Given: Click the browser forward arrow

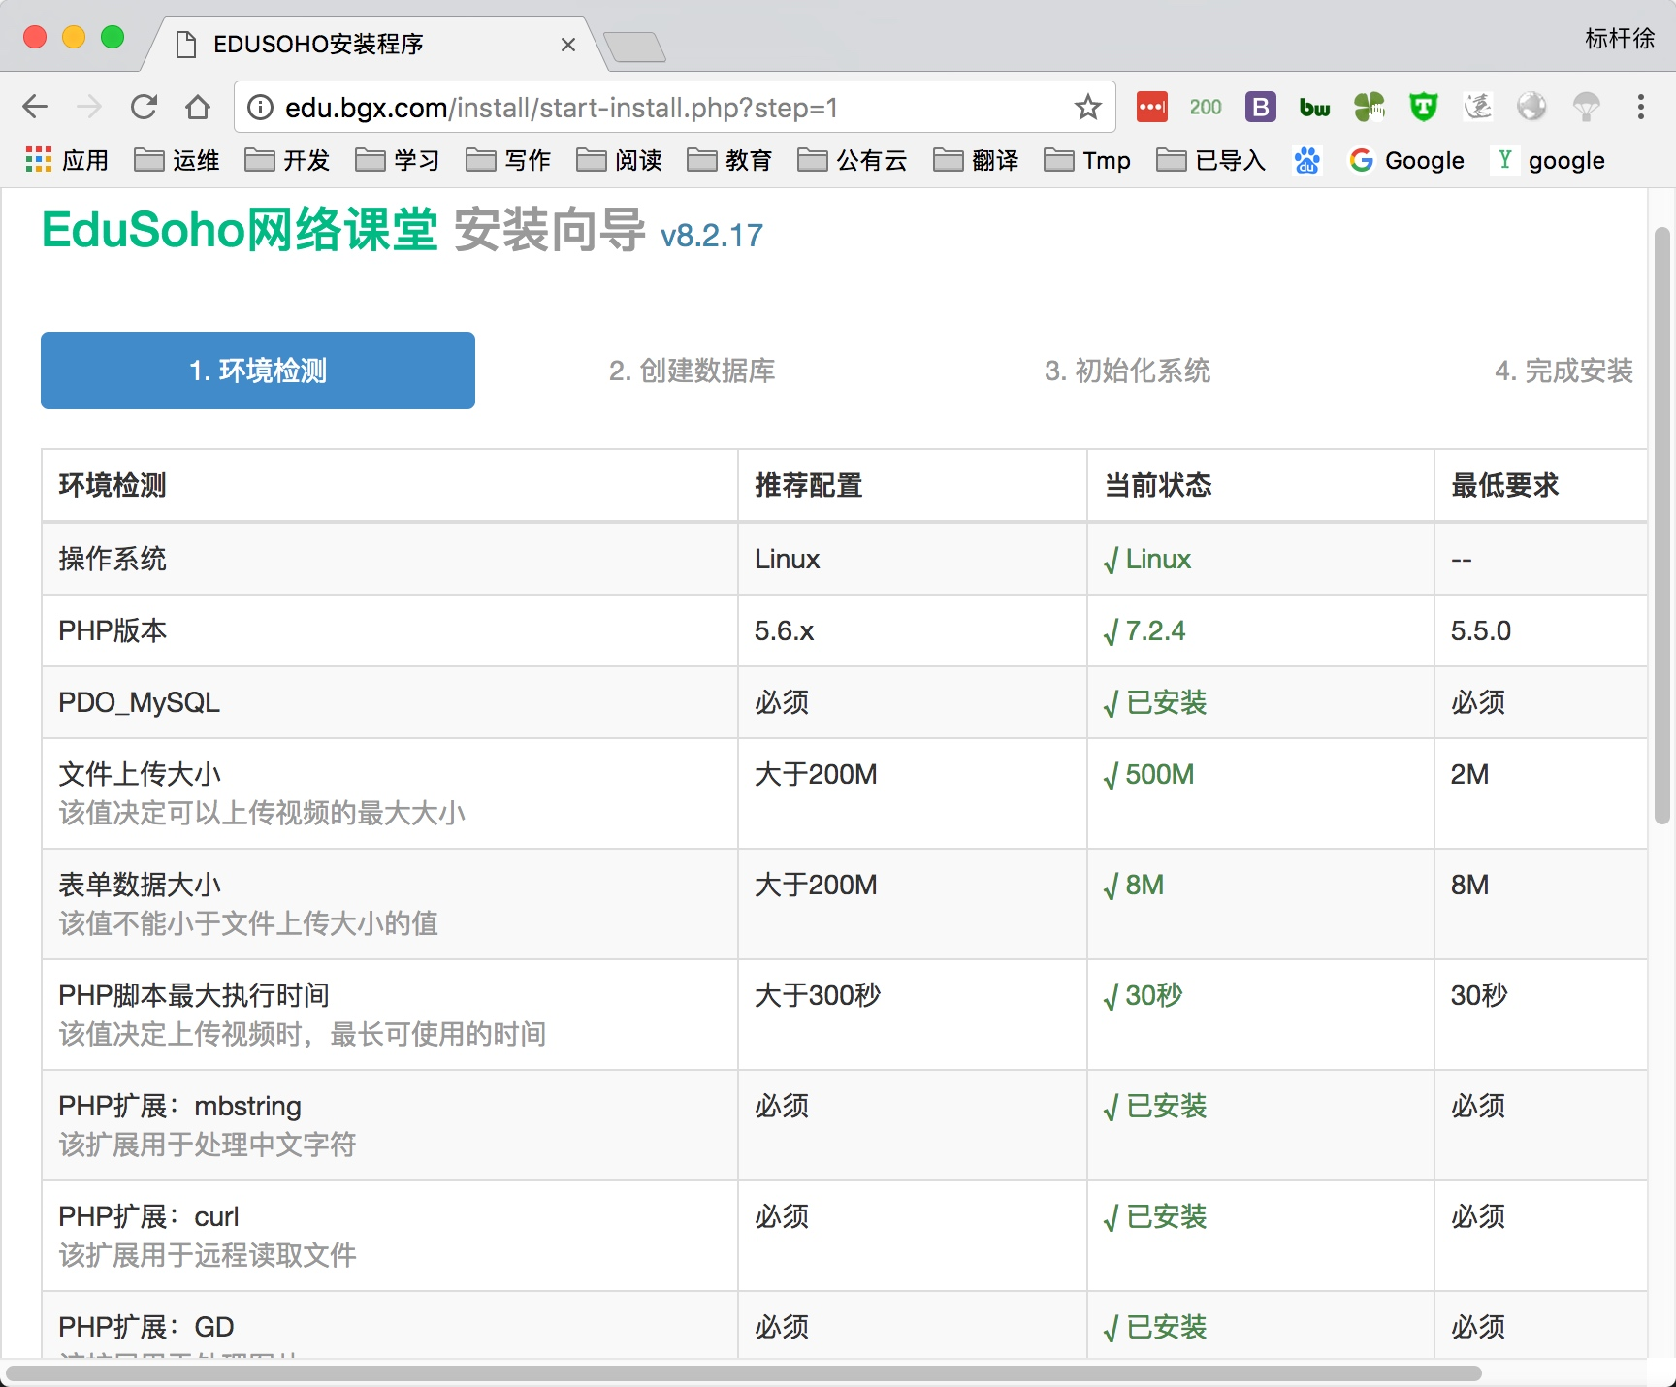Looking at the screenshot, I should pos(89,107).
